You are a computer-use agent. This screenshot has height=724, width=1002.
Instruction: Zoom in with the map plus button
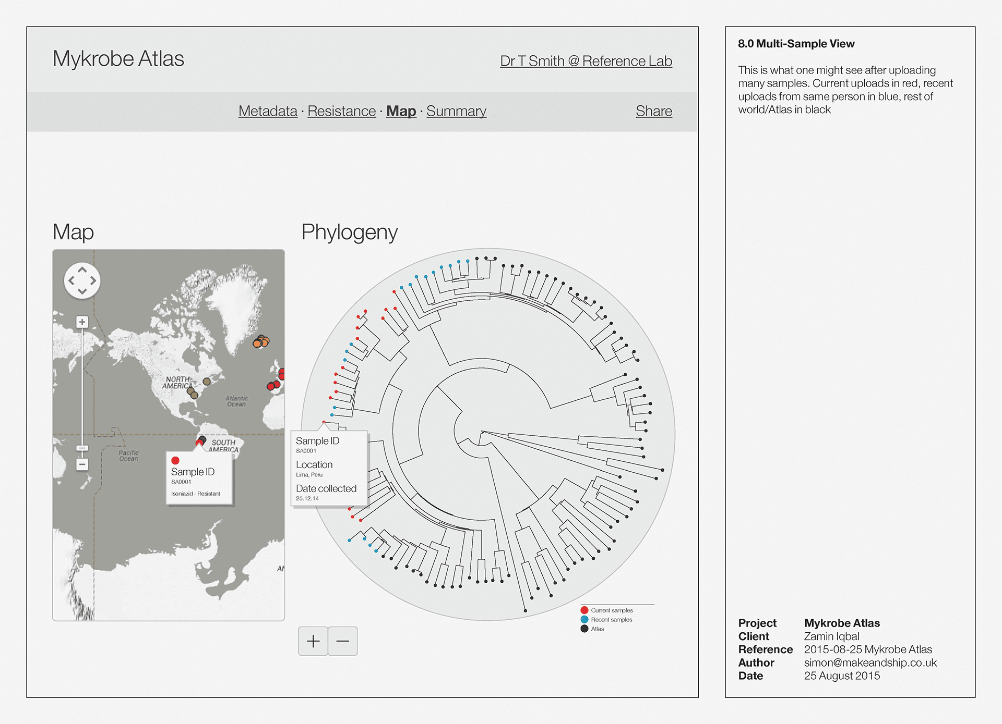click(82, 322)
